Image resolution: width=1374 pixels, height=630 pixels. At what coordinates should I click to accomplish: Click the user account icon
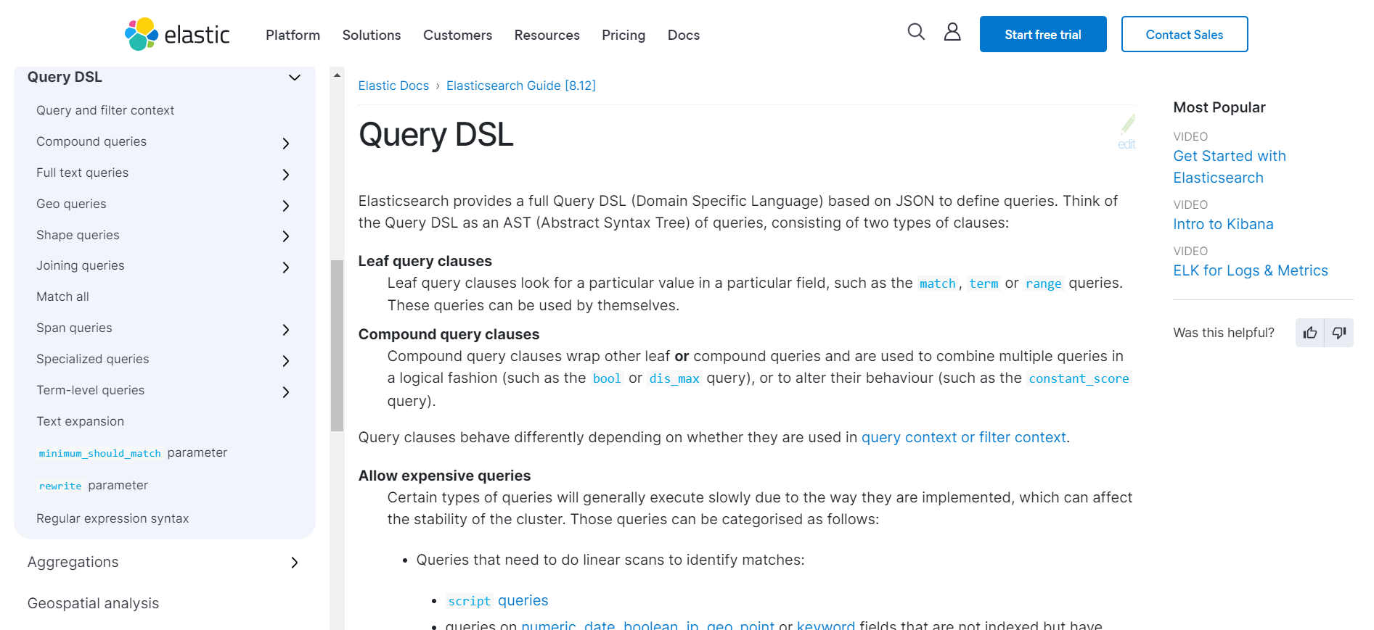tap(952, 32)
